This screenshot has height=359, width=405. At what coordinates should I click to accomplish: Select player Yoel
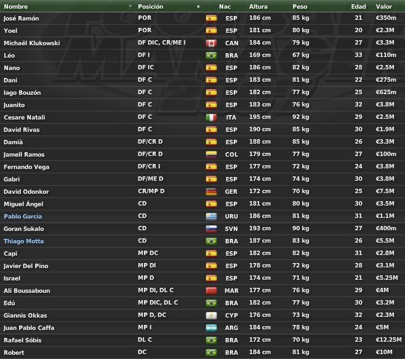tap(11, 30)
